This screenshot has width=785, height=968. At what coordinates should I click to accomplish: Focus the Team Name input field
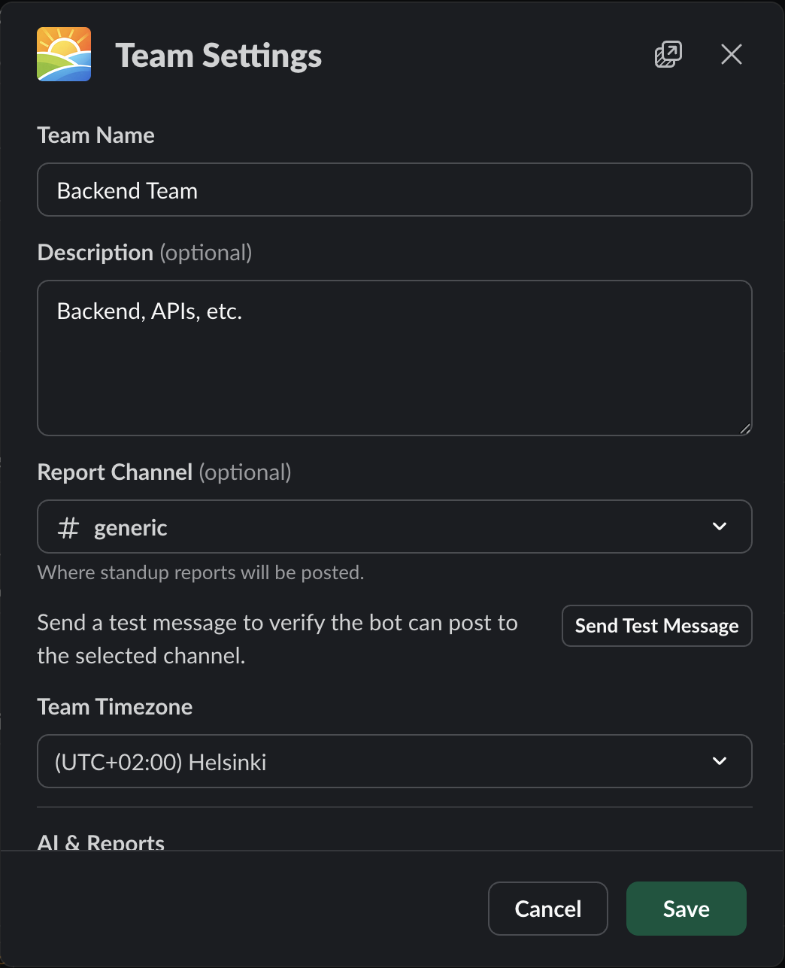[x=394, y=190]
